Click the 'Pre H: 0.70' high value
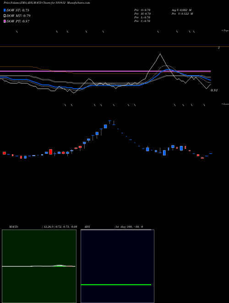This screenshot has width=229, height=303. coord(142,14)
